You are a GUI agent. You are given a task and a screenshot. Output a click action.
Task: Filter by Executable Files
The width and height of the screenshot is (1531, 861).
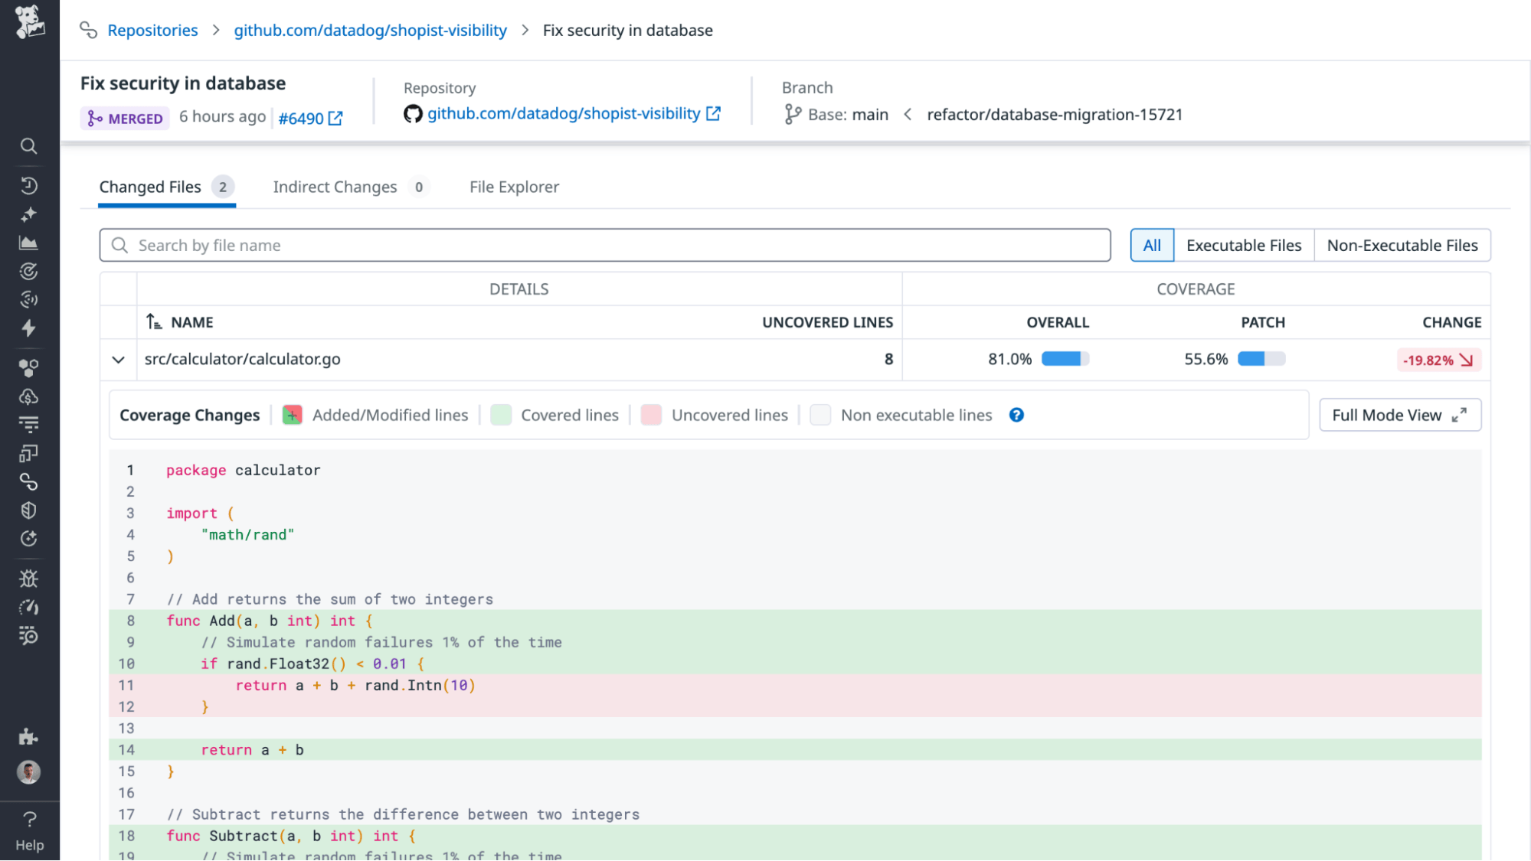coord(1243,245)
